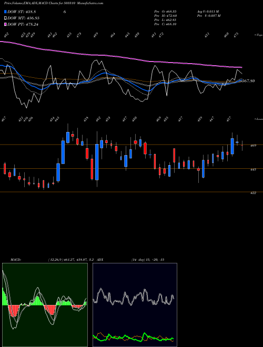Open the dark blue ADX indicator panel
Viewport: 263px width, 347px height.
point(135,305)
